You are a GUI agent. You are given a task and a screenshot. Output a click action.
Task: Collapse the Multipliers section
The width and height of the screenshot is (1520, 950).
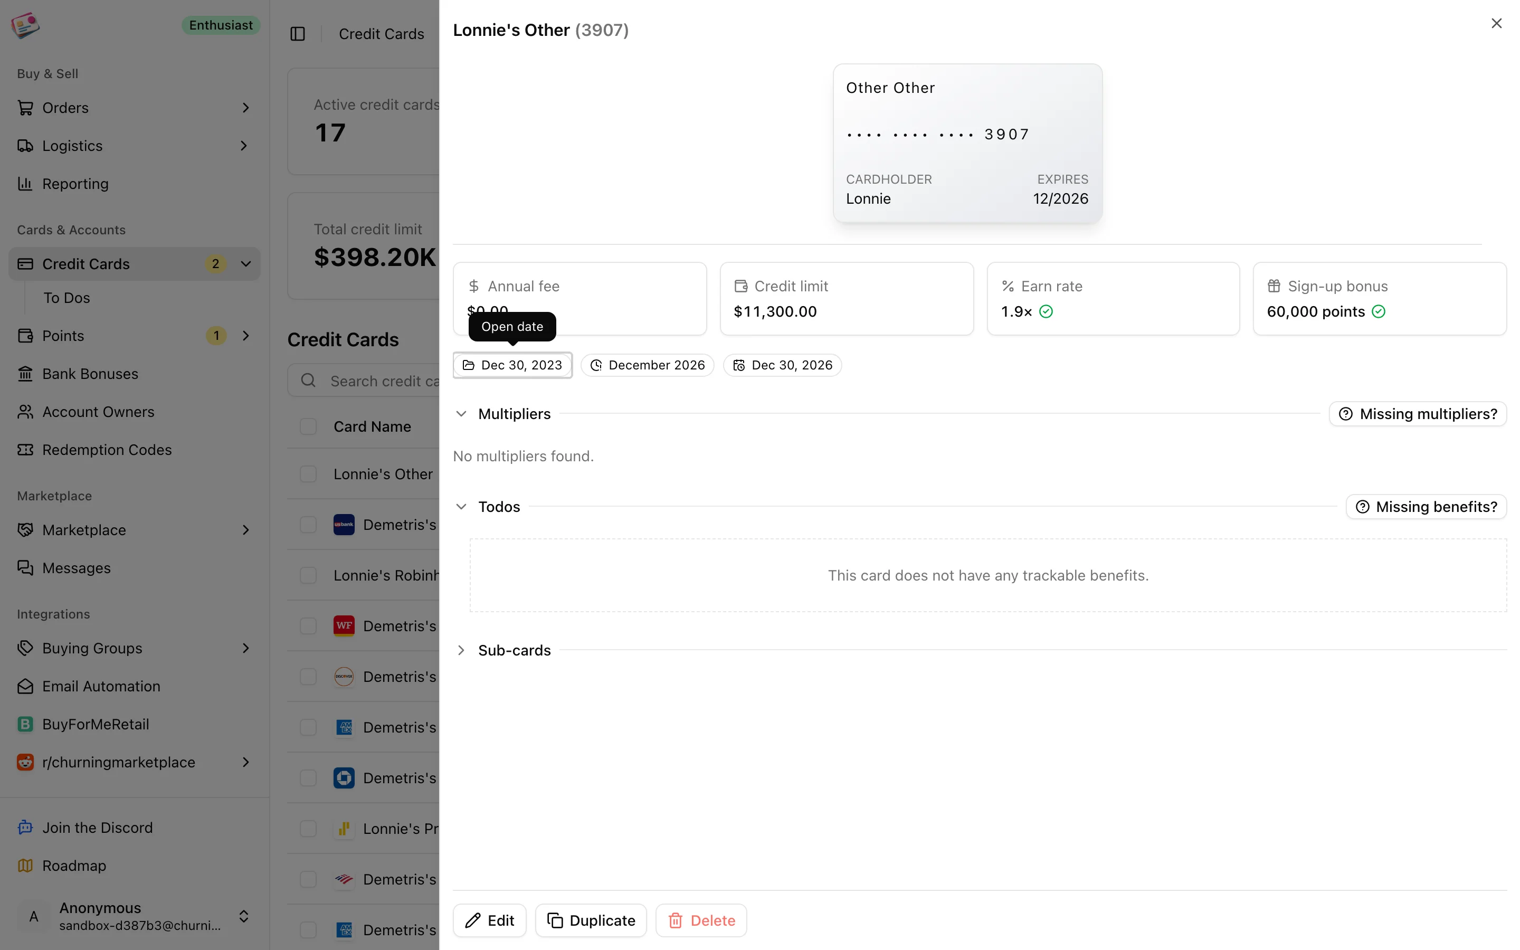pos(461,413)
